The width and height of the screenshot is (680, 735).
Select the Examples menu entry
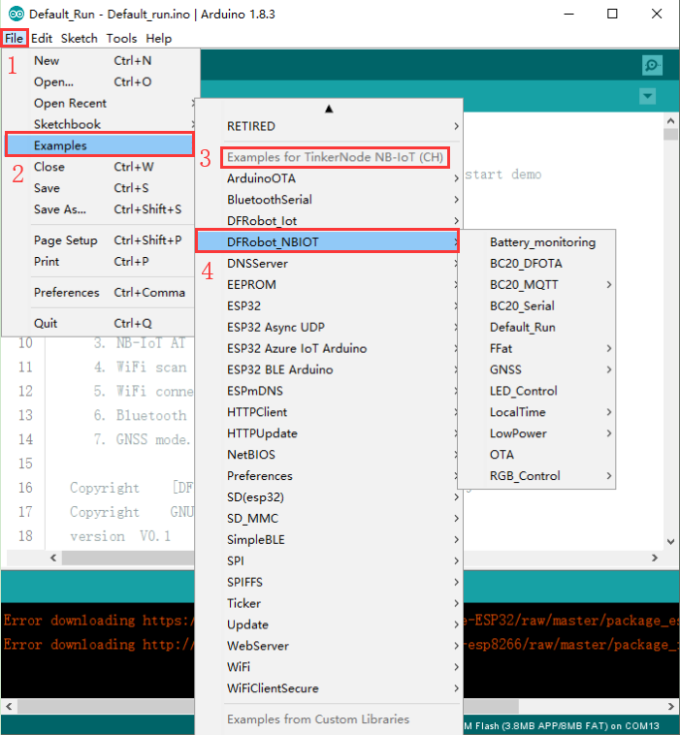(99, 145)
